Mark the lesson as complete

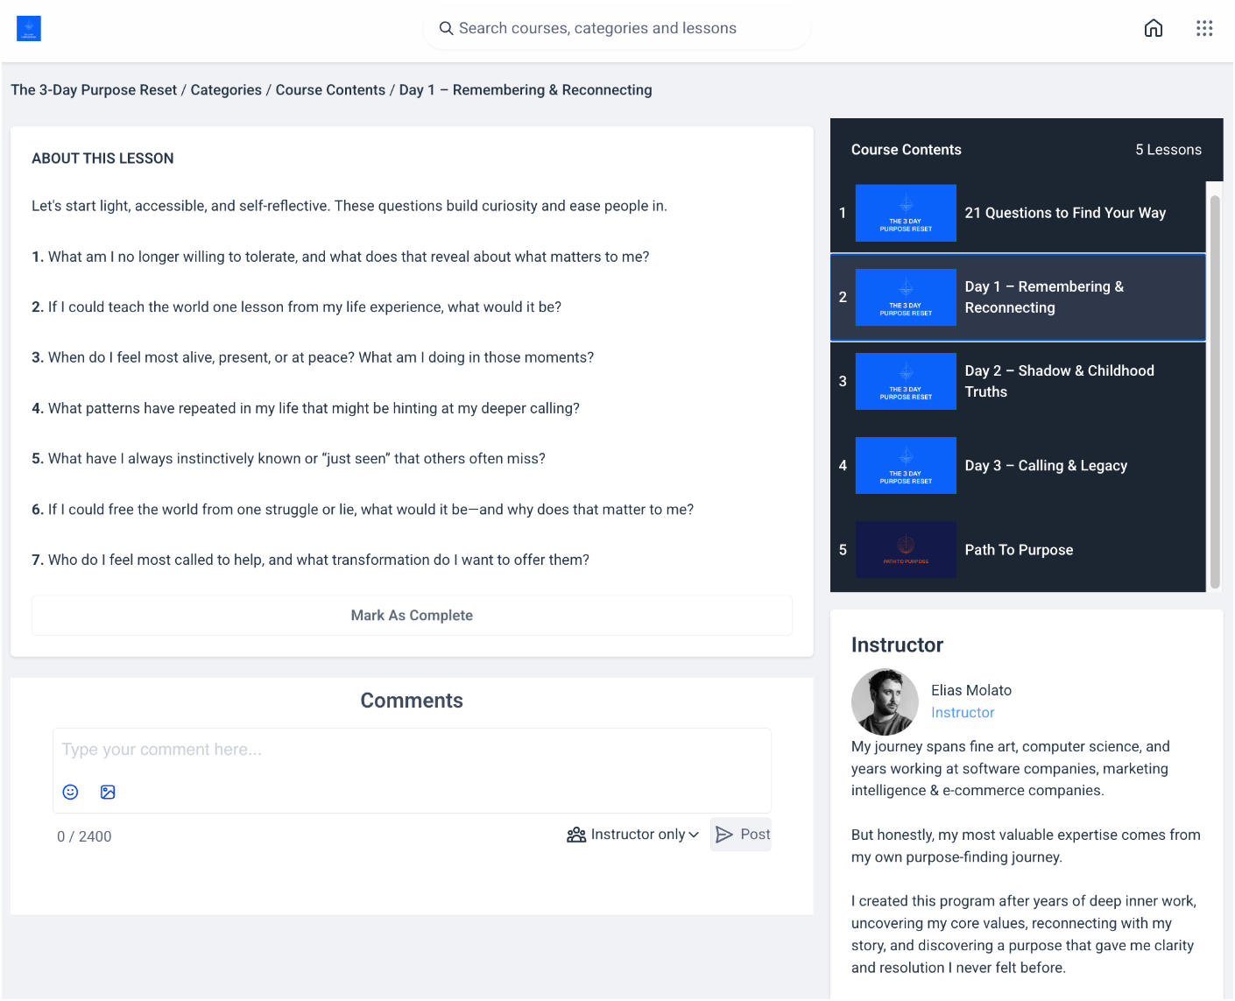pos(412,616)
